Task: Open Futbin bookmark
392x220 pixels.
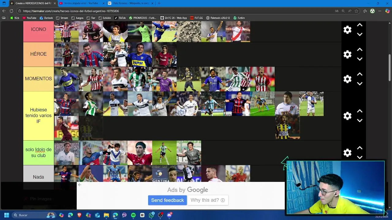Action: [239, 18]
